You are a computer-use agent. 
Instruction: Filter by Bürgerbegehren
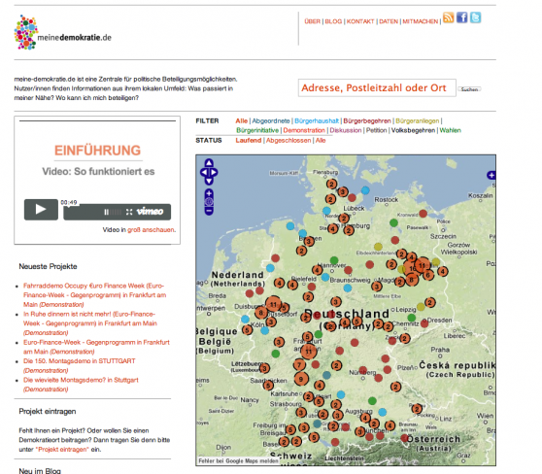[367, 120]
